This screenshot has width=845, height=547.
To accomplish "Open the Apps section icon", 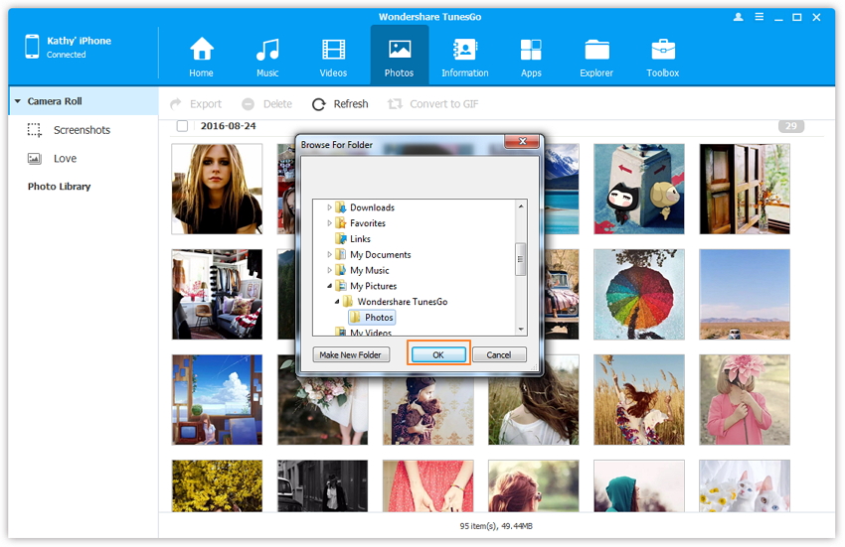I will pyautogui.click(x=531, y=50).
